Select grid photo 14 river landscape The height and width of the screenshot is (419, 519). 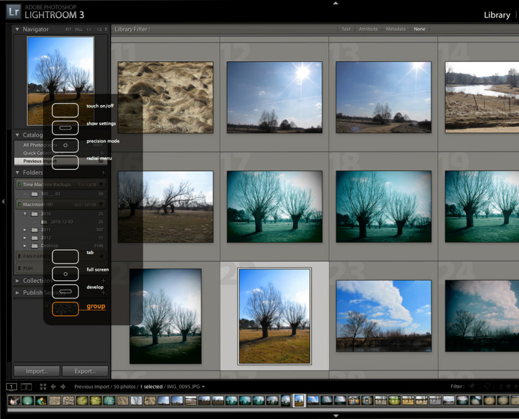point(482,97)
